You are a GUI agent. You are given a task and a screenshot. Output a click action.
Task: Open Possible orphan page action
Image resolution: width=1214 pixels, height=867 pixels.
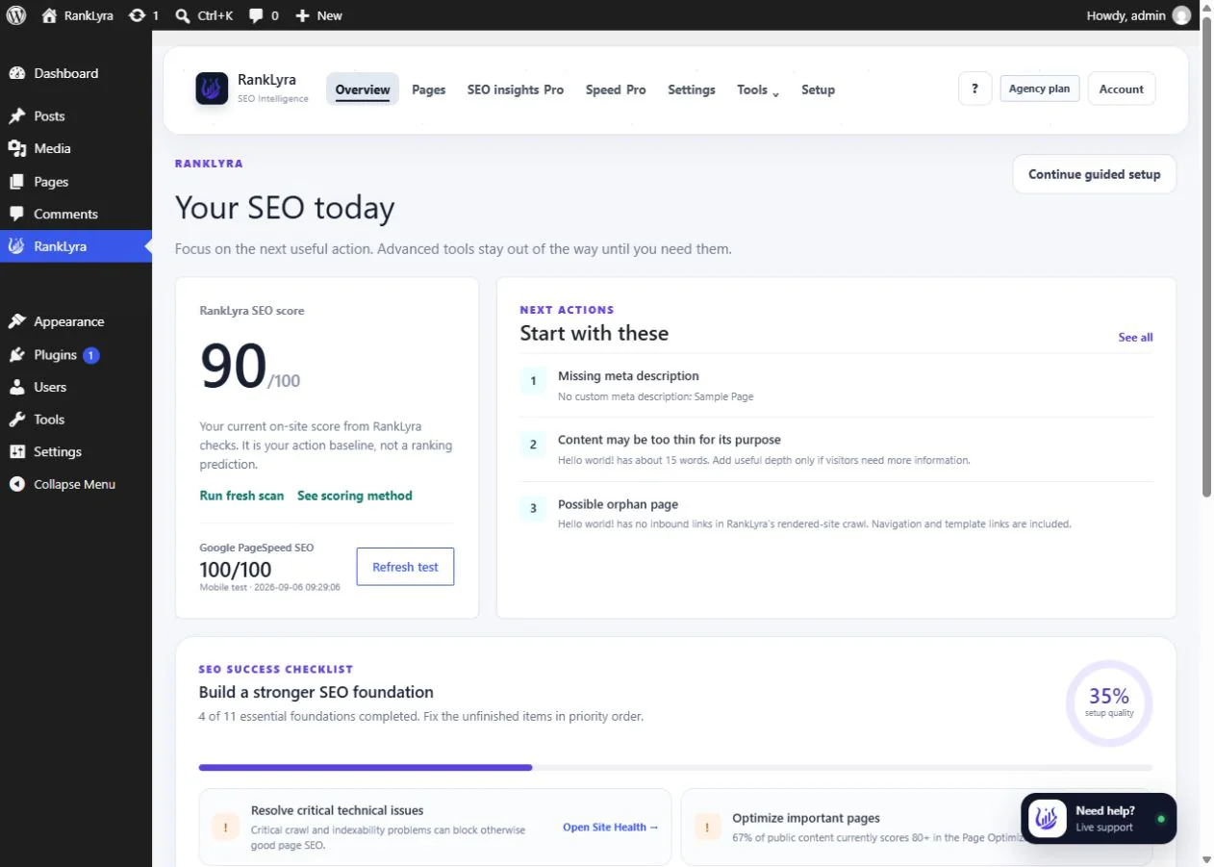click(836, 514)
